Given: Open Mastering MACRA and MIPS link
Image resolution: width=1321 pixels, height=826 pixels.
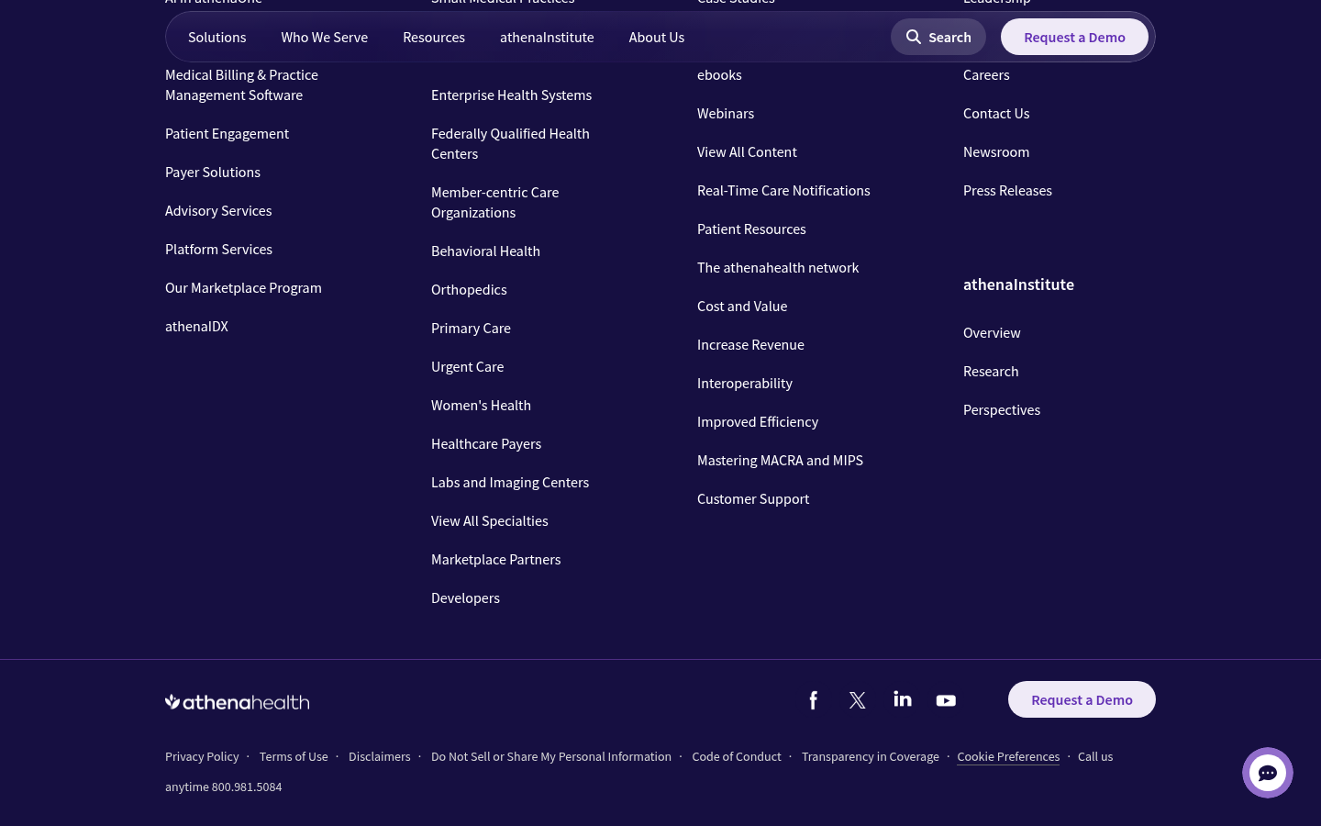Looking at the screenshot, I should (x=780, y=460).
